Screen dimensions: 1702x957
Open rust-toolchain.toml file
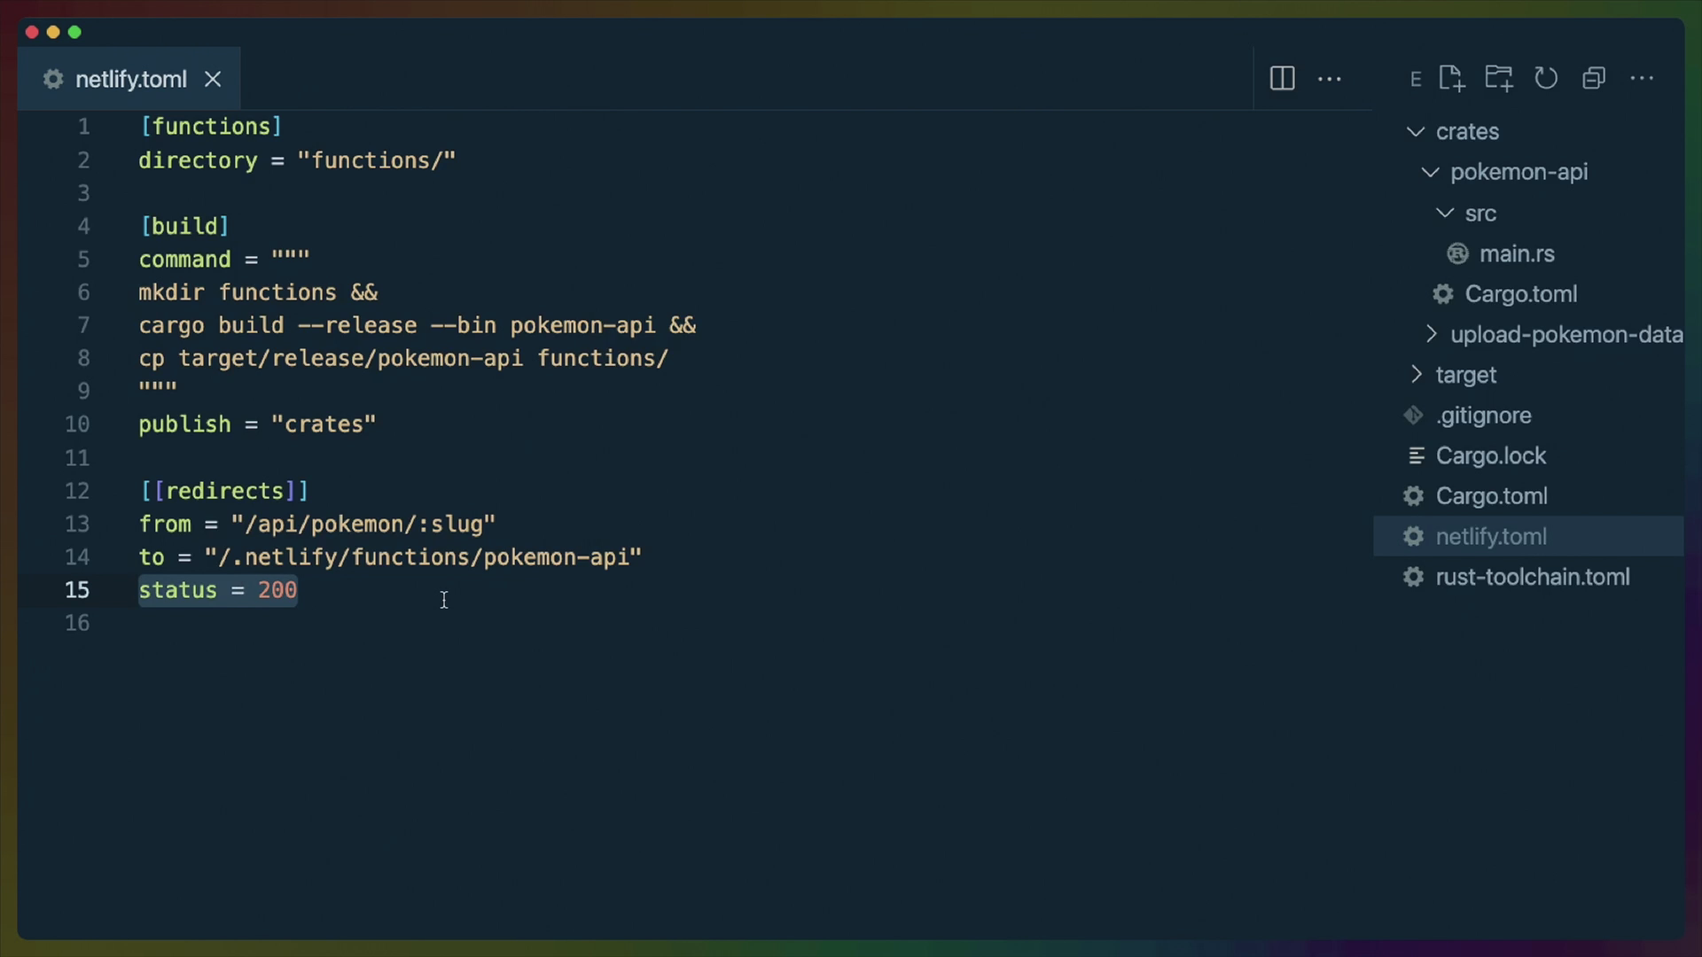[1533, 577]
